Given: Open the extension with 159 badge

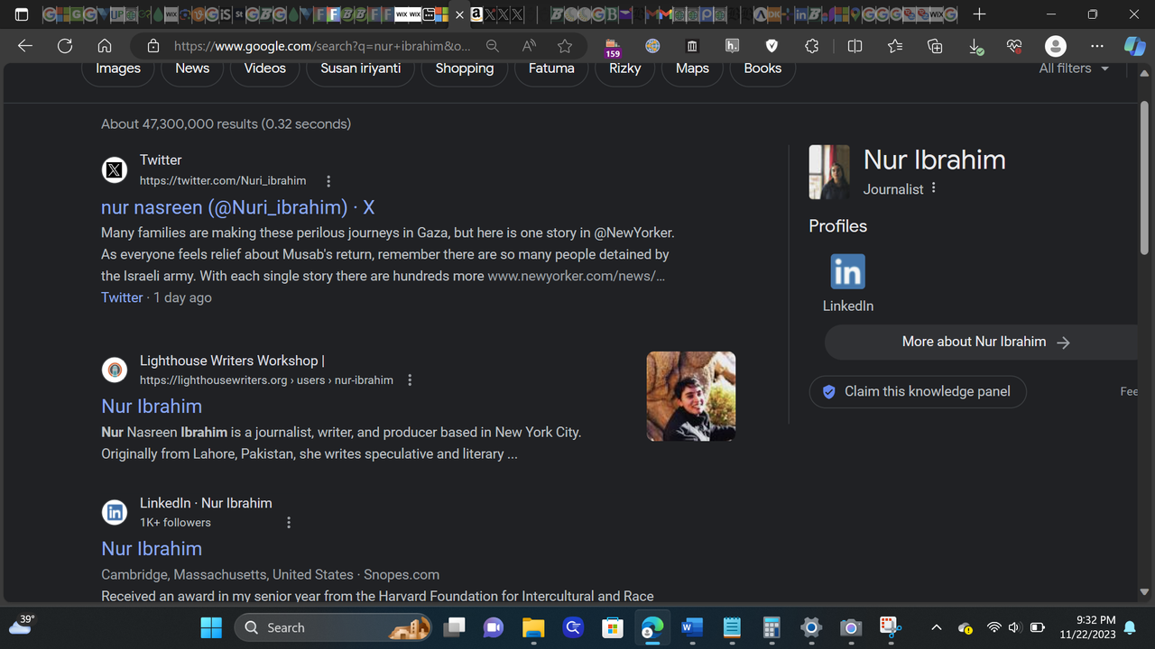Looking at the screenshot, I should (x=613, y=47).
